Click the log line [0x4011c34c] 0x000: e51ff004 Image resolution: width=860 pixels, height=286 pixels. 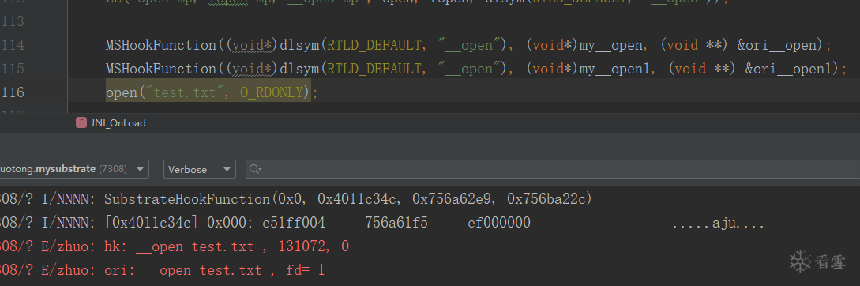pos(317,223)
